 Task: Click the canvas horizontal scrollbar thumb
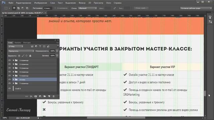click(116, 118)
